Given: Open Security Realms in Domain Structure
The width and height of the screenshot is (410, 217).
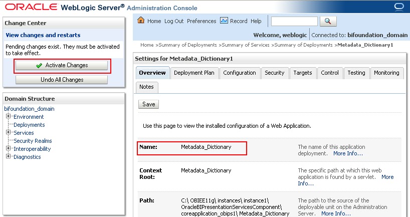Looking at the screenshot, I should coord(33,141).
